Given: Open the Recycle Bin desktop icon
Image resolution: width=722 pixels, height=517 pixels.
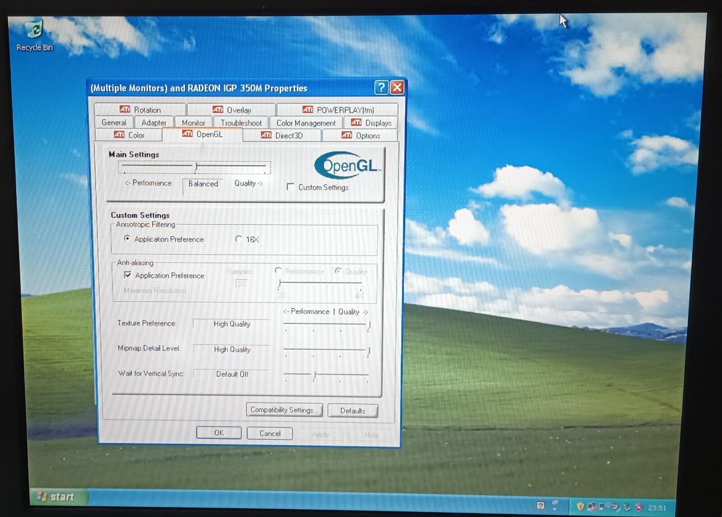Looking at the screenshot, I should [x=35, y=35].
